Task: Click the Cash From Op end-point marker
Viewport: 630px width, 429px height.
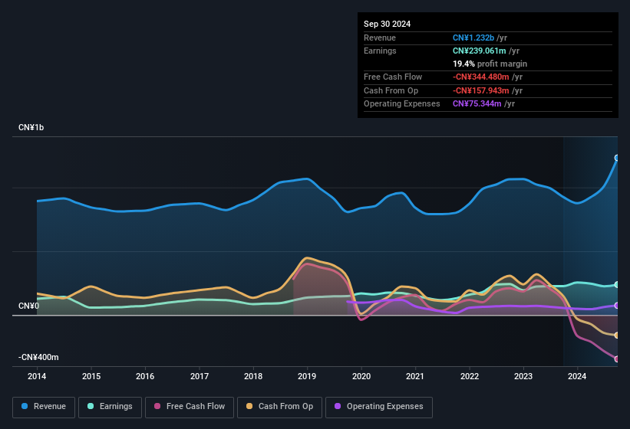Action: (x=617, y=336)
